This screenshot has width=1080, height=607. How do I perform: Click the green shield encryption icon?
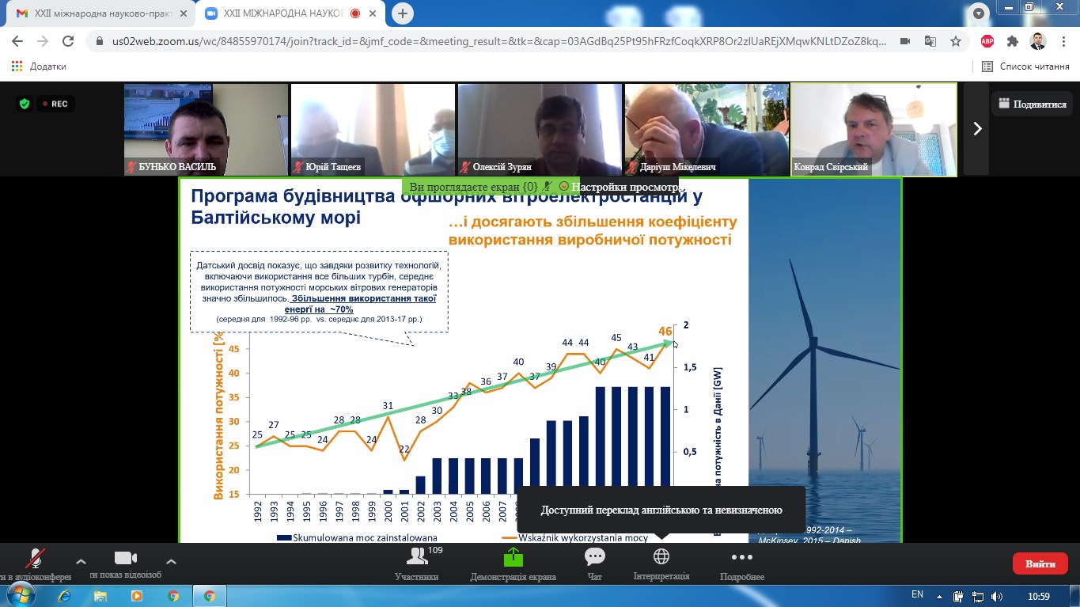coord(25,104)
